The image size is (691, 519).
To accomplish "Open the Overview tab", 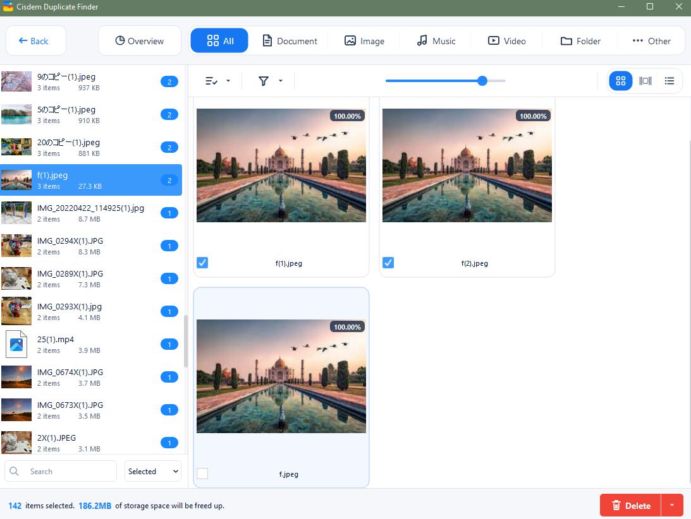I will click(x=139, y=41).
